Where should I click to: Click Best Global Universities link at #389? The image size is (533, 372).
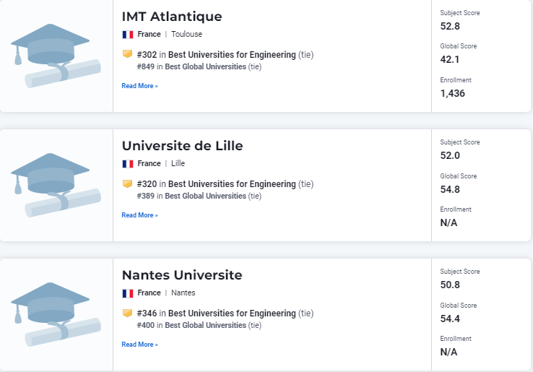point(205,196)
